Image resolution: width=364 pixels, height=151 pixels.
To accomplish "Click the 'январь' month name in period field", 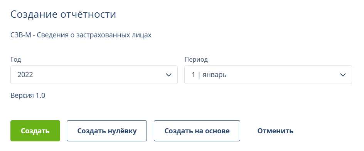I will point(214,75).
